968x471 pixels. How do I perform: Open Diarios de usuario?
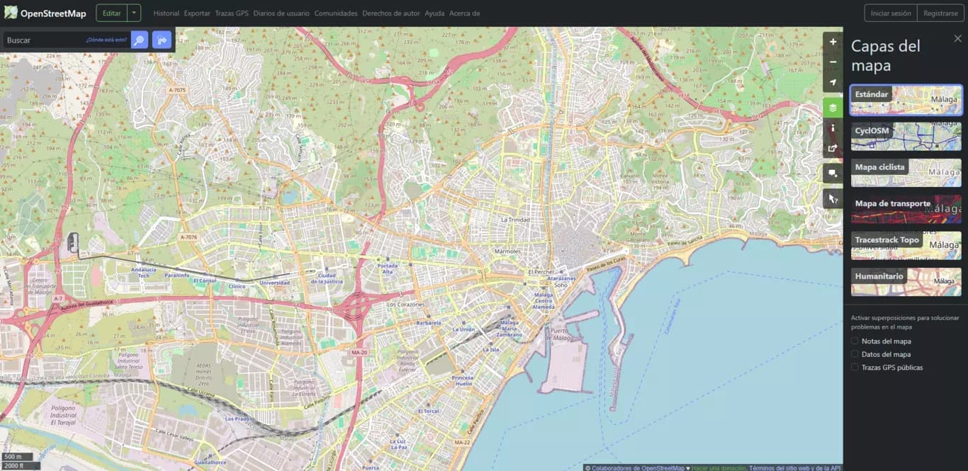(x=281, y=13)
